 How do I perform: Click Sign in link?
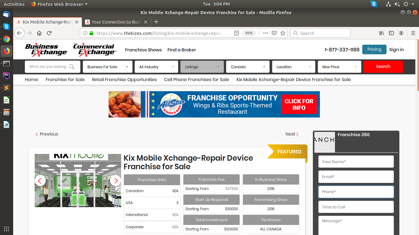pos(396,50)
